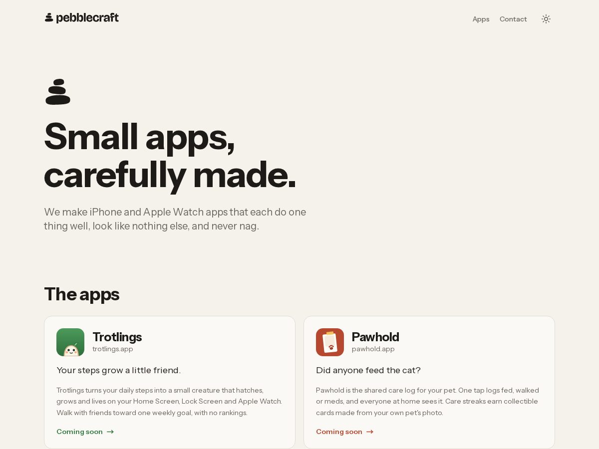Click the Pawhold description paragraph

tap(428, 401)
